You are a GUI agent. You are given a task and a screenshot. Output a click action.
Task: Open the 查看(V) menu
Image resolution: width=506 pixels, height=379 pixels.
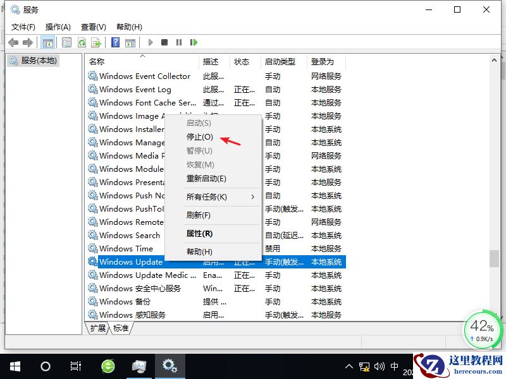[92, 27]
